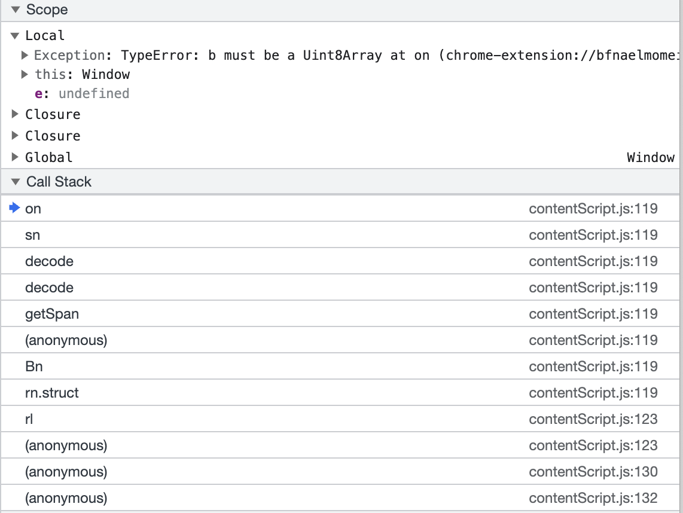Click the undefined value of e
This screenshot has width=683, height=513.
94,94
